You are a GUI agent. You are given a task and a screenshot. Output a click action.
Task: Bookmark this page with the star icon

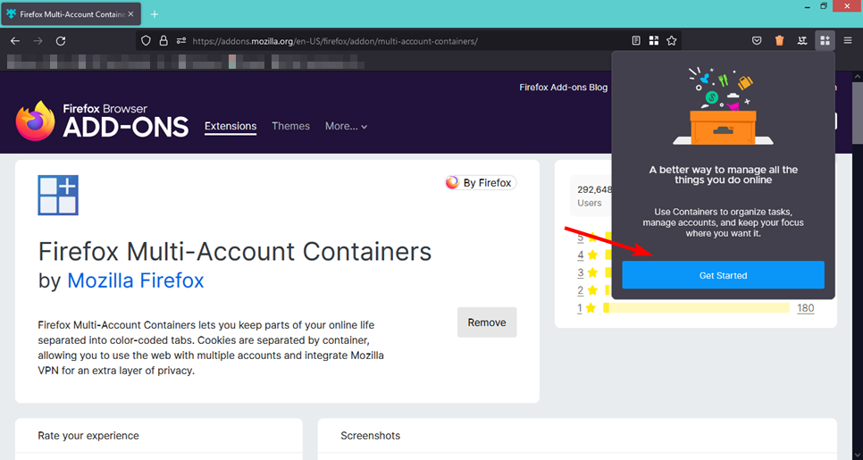tap(671, 40)
